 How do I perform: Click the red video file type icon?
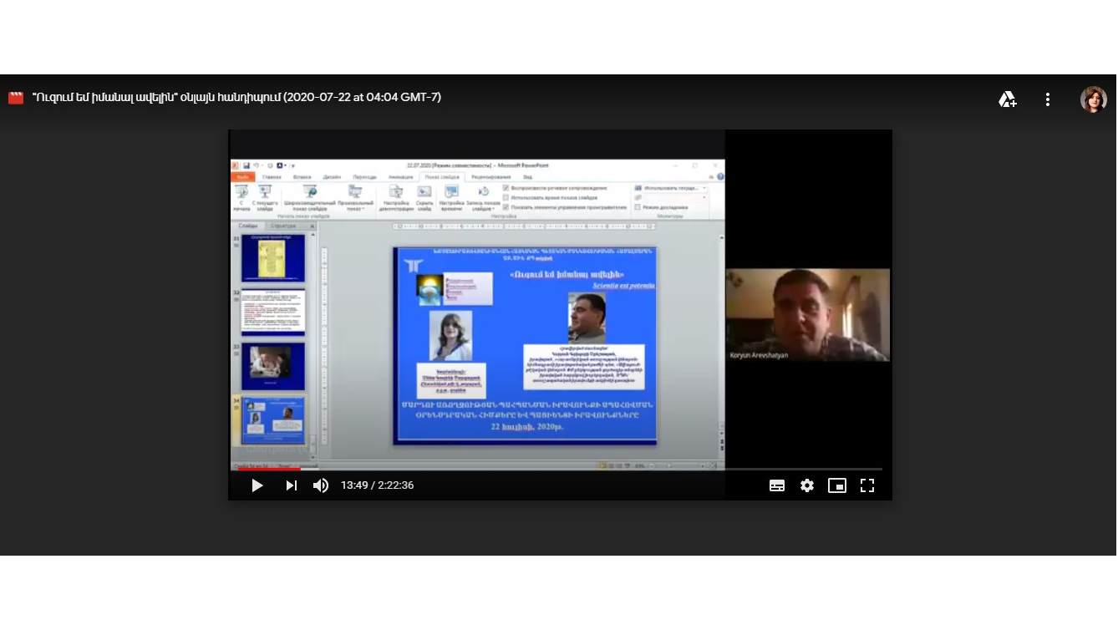pos(16,98)
